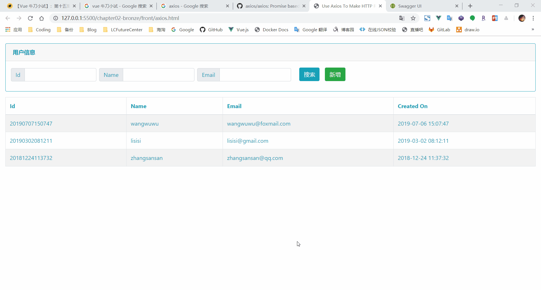Reload the current page
This screenshot has width=541, height=290.
coord(30,18)
